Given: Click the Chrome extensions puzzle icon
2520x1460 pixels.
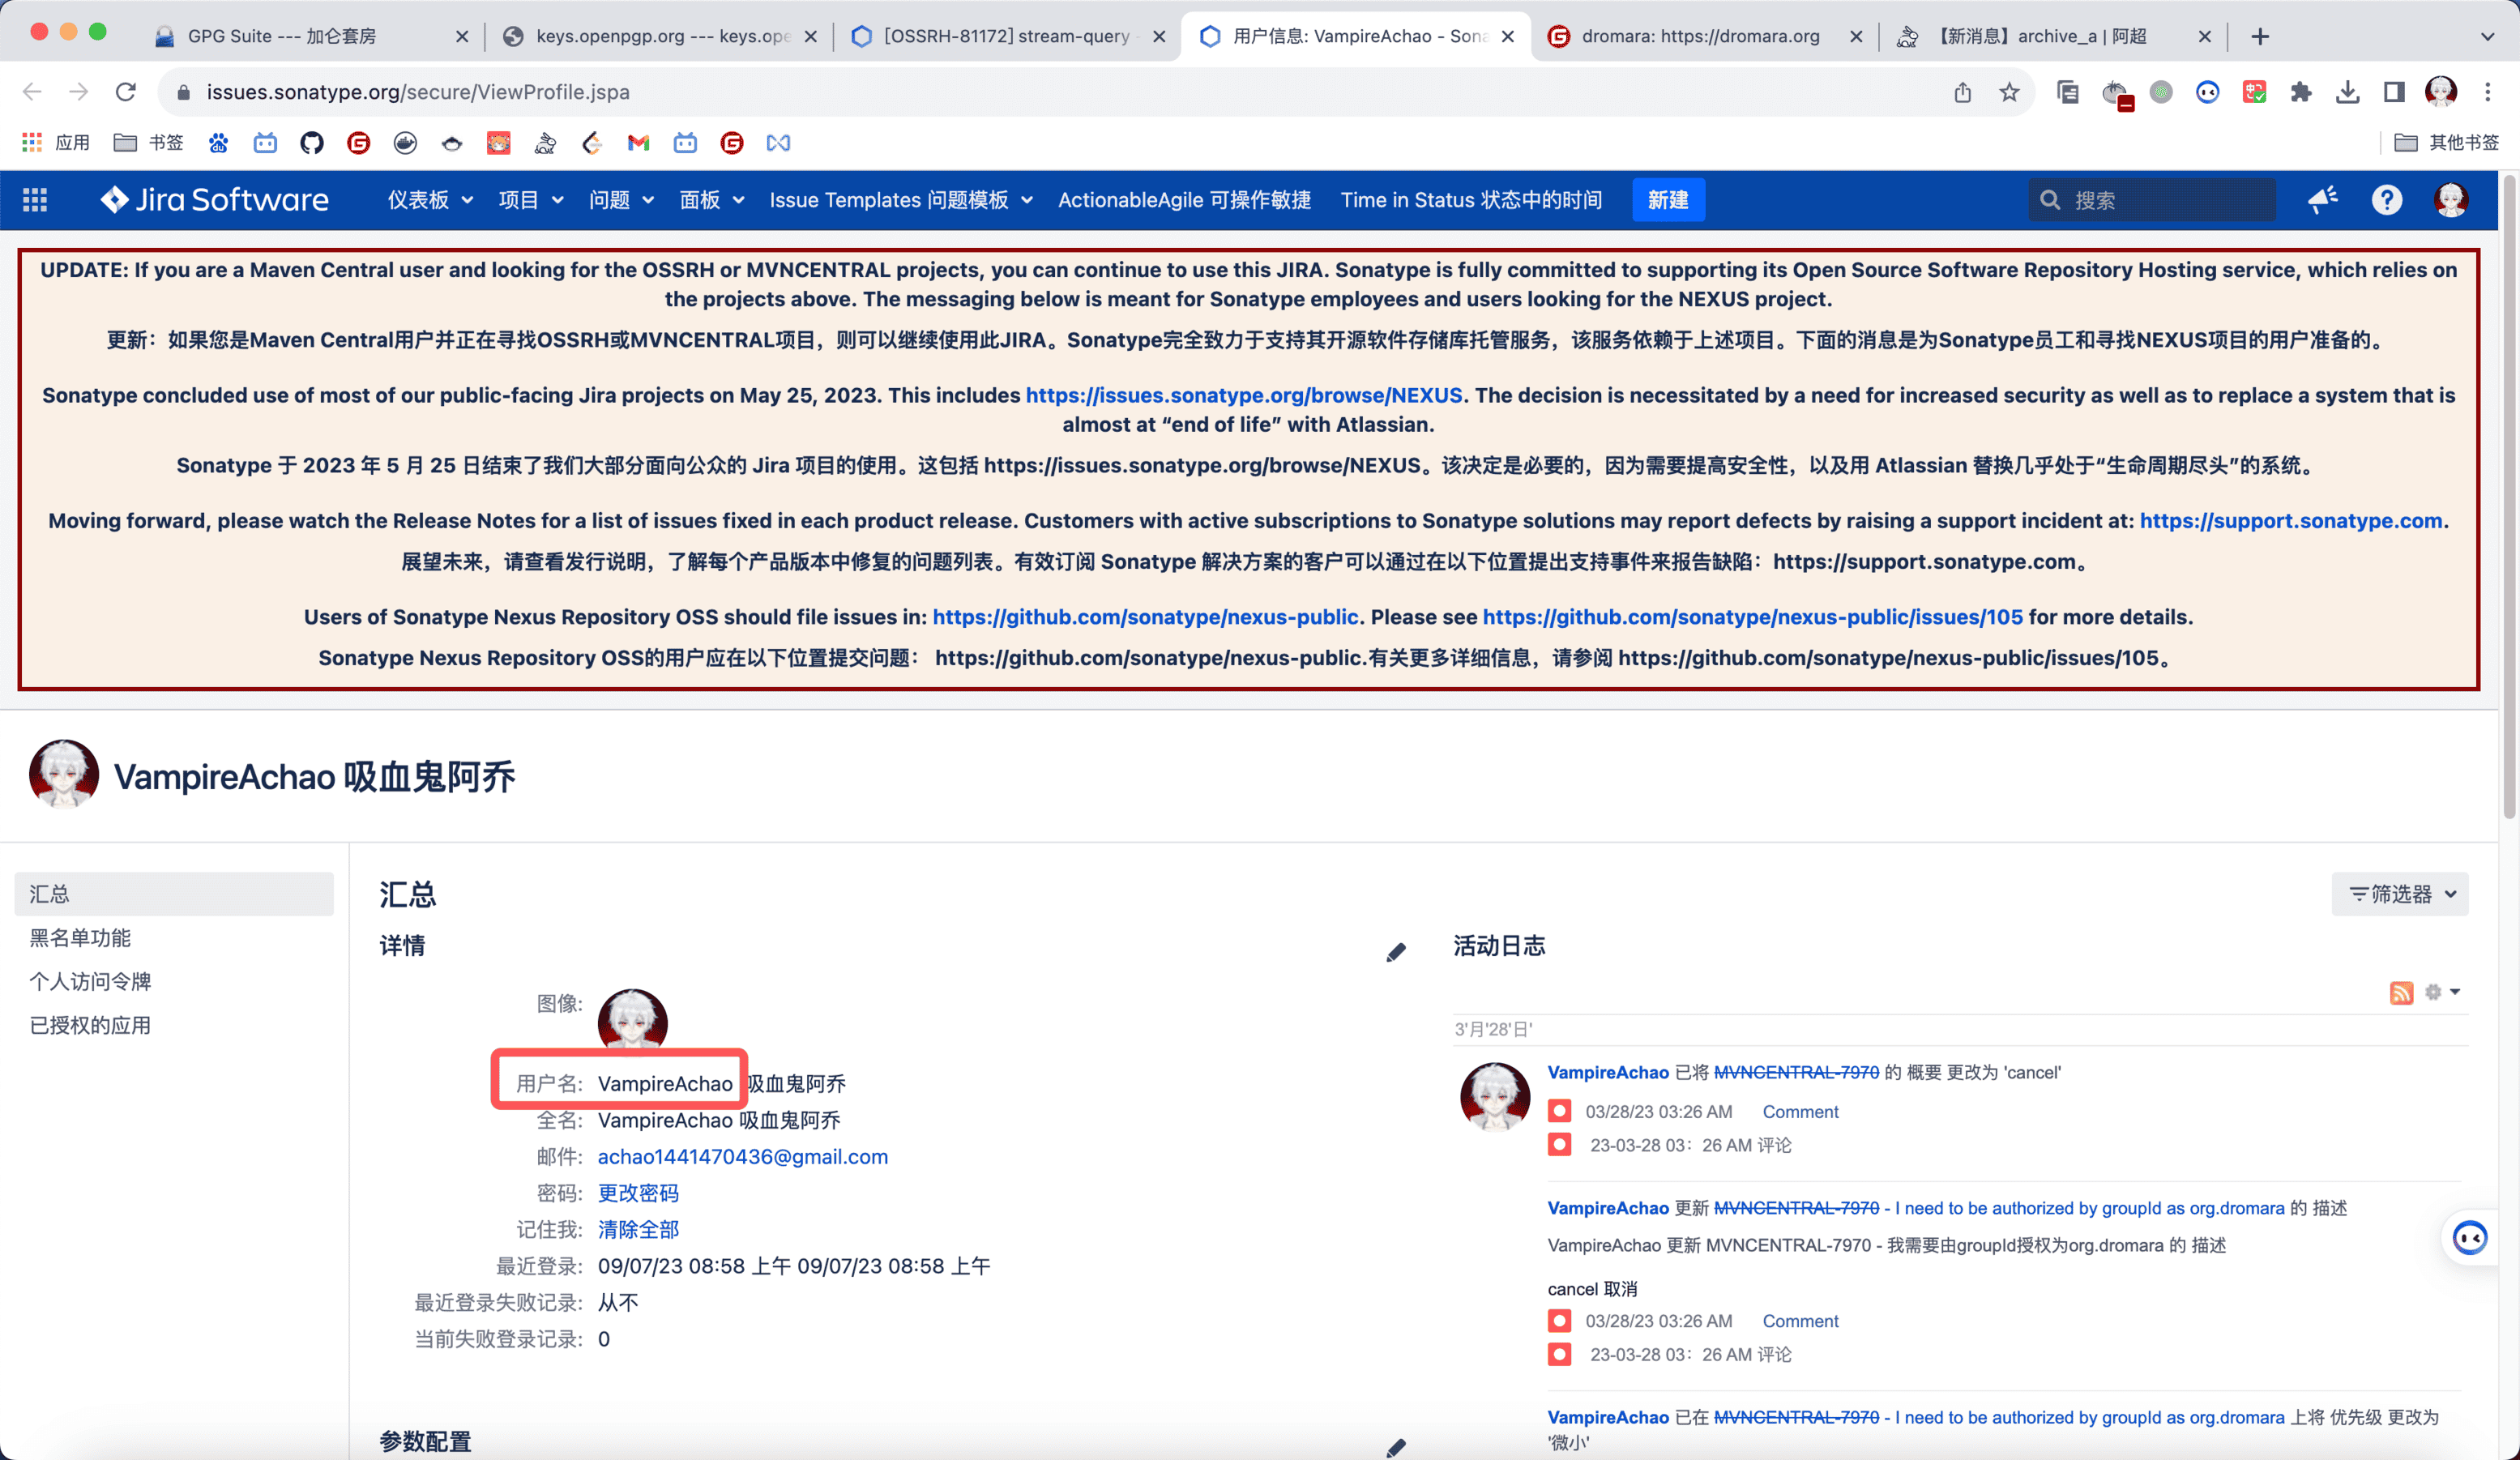Looking at the screenshot, I should click(2301, 92).
